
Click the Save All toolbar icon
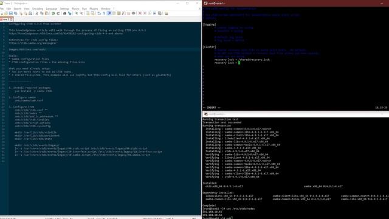(16, 13)
